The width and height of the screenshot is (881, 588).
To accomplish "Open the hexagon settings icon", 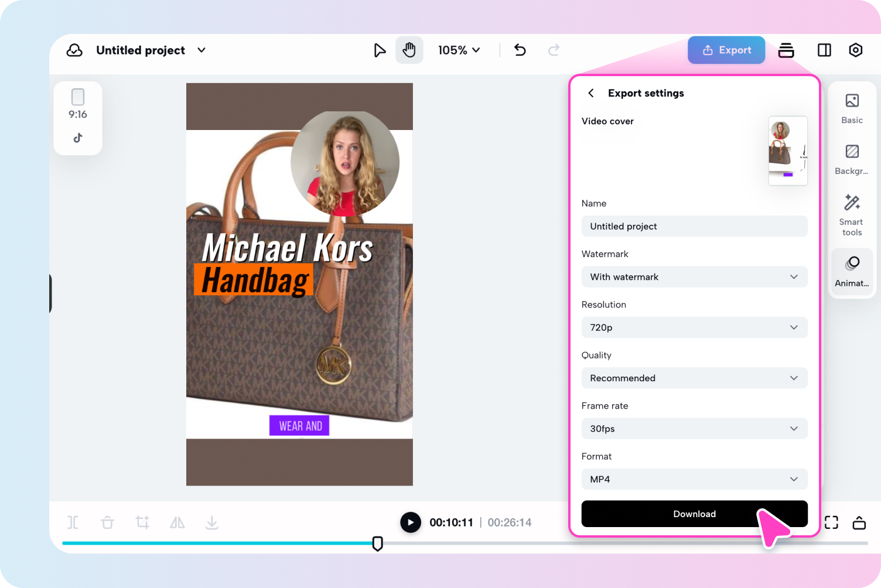I will tap(856, 50).
